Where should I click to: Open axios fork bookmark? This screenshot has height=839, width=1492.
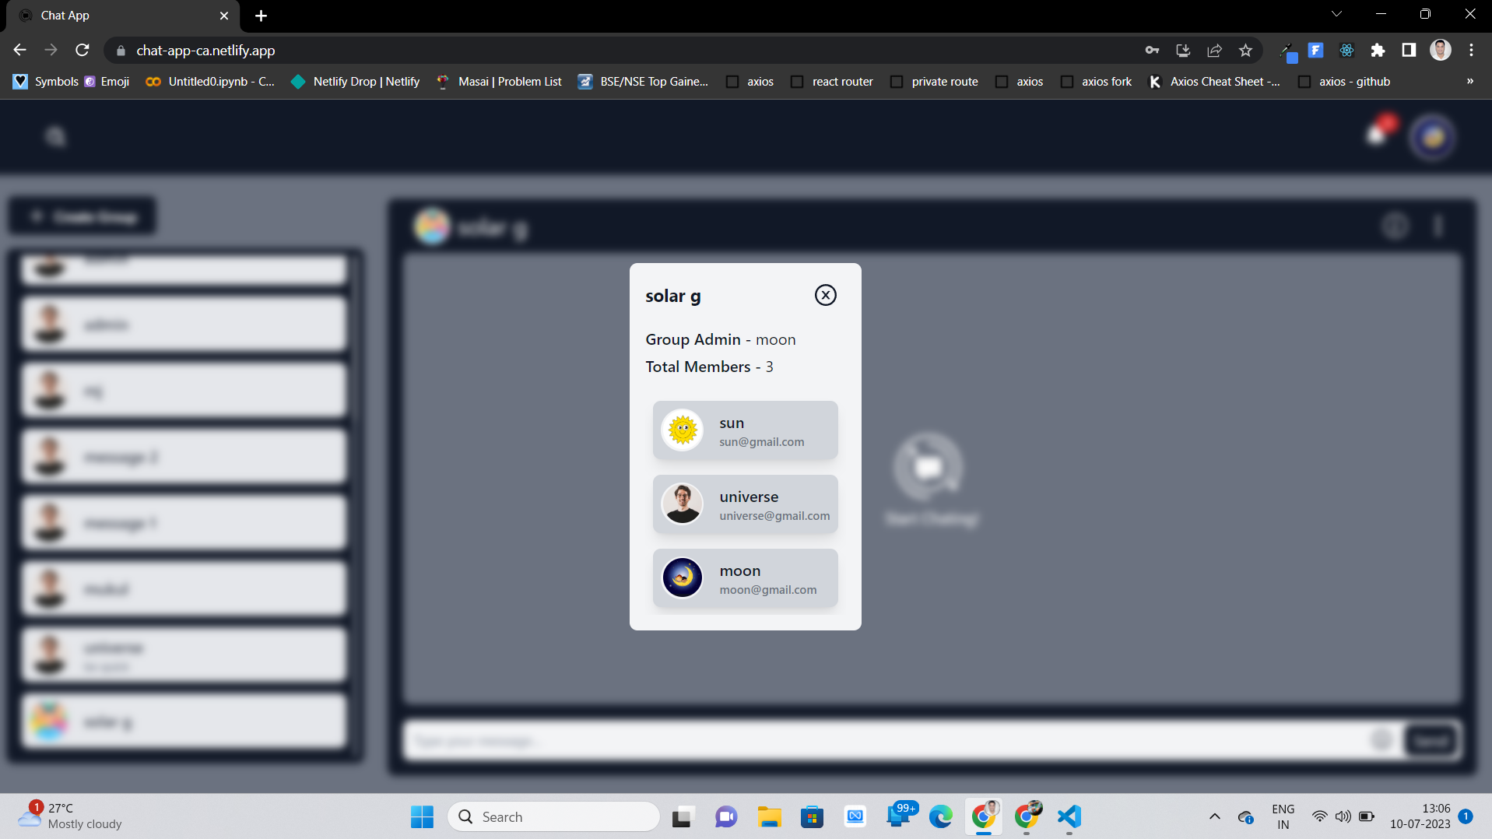pos(1096,82)
